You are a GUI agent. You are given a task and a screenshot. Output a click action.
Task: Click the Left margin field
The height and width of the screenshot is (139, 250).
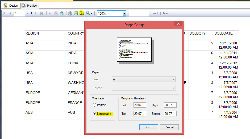[140, 105]
